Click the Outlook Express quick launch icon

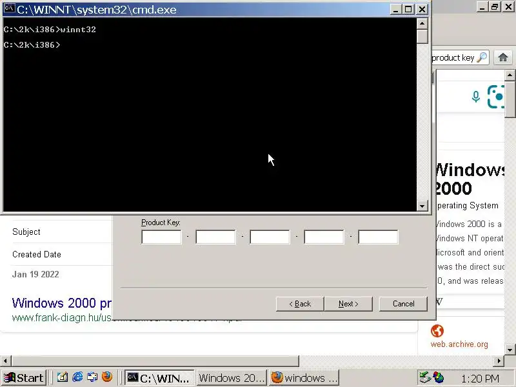pyautogui.click(x=92, y=377)
